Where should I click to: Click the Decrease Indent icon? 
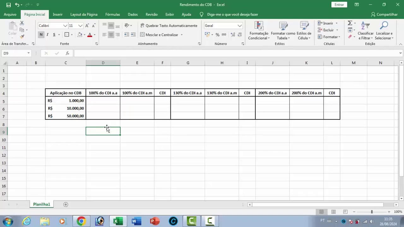point(127,35)
